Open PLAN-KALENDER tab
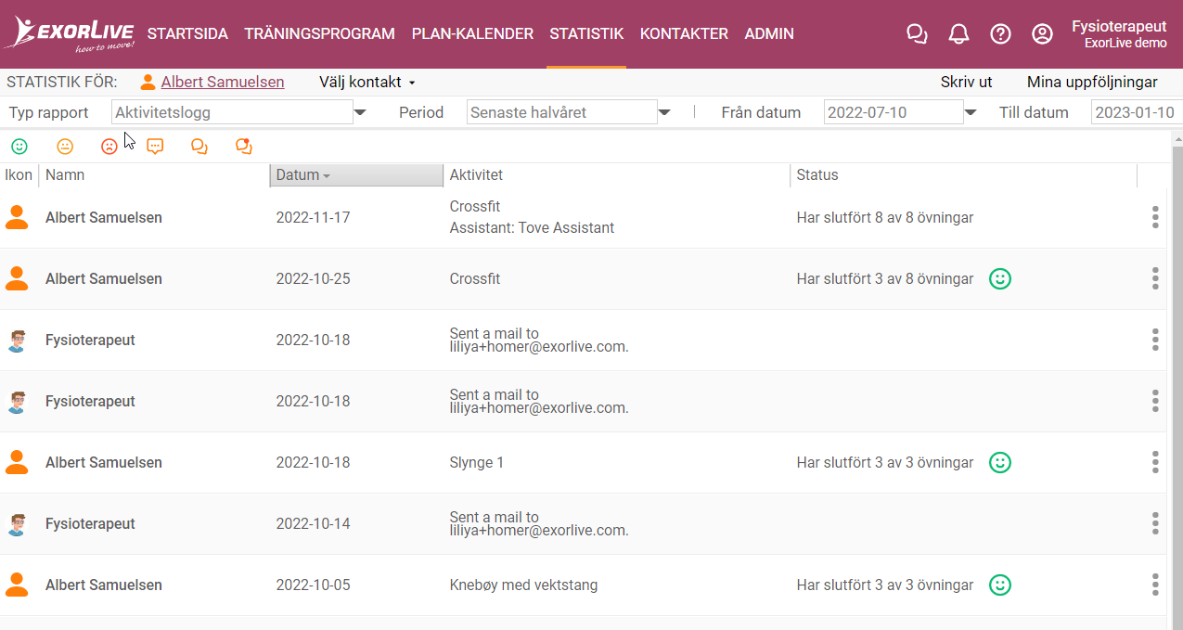Image resolution: width=1183 pixels, height=630 pixels. coord(472,34)
